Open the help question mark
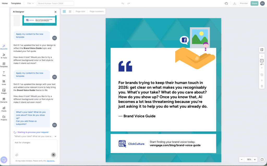 point(262,159)
